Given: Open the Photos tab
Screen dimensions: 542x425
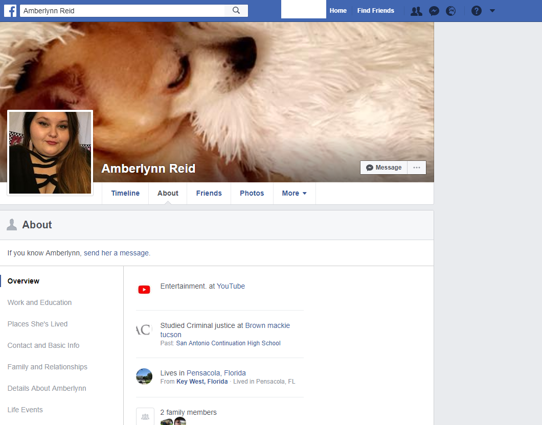Looking at the screenshot, I should click(252, 193).
